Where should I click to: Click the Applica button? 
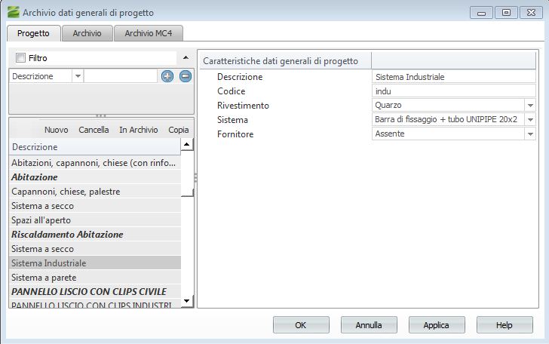click(437, 325)
